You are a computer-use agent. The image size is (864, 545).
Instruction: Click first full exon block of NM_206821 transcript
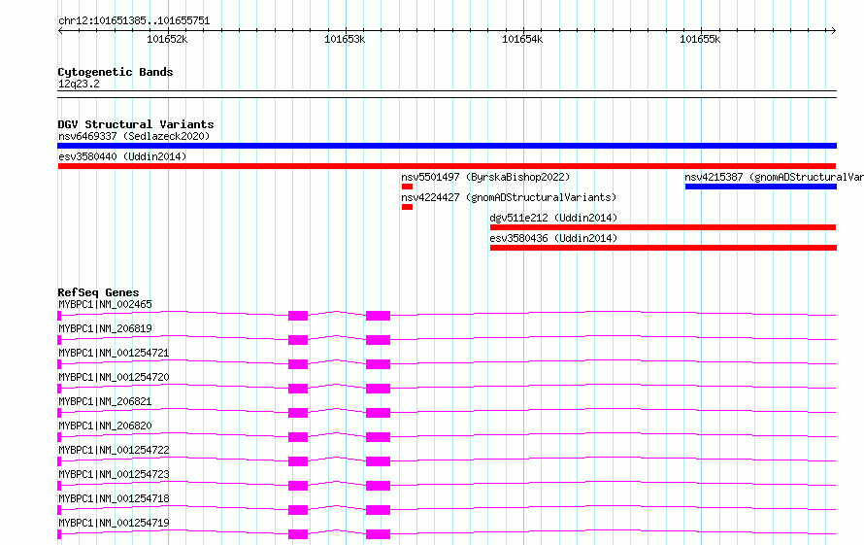(x=298, y=413)
